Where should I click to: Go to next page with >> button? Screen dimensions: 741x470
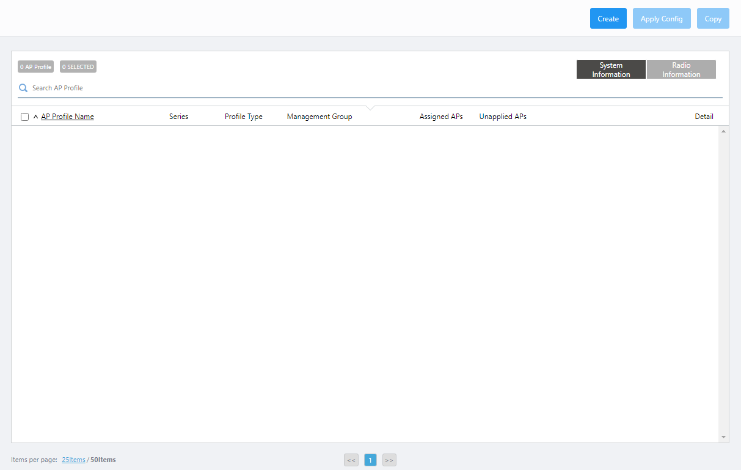click(389, 460)
